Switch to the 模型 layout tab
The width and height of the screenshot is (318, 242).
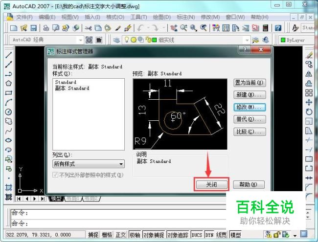[56, 198]
